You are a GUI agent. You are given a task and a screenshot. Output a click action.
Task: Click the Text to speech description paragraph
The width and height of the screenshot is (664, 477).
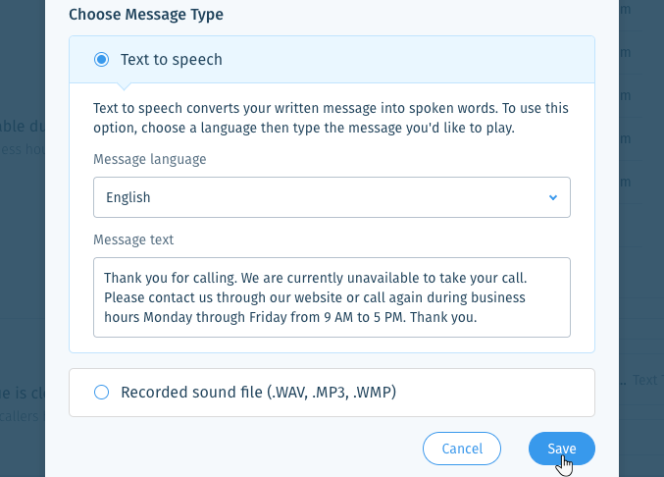(331, 118)
